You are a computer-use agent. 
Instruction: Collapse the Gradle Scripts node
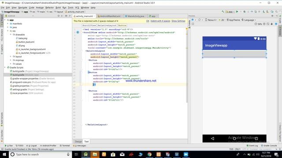[x=5, y=68]
